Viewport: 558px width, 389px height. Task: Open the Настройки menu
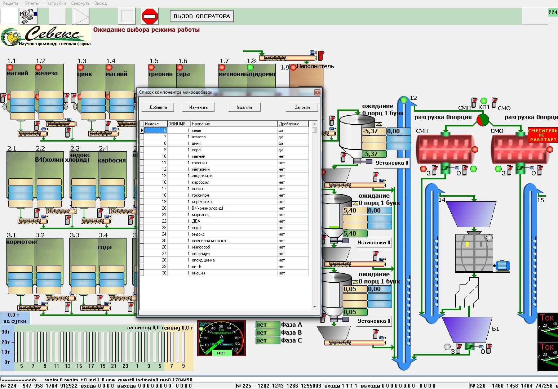click(x=55, y=3)
